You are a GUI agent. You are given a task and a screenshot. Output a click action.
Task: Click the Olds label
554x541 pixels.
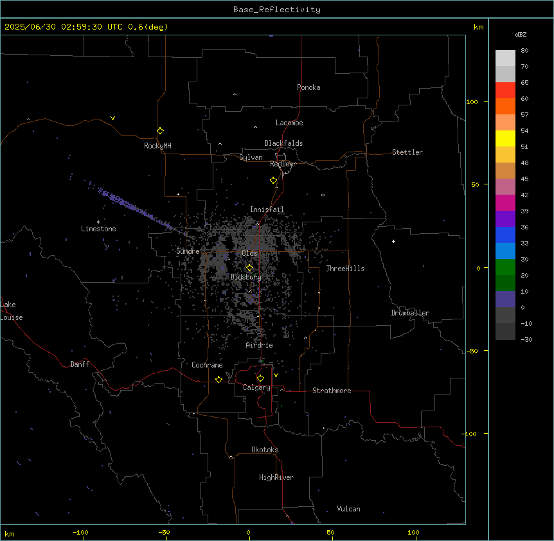click(249, 253)
